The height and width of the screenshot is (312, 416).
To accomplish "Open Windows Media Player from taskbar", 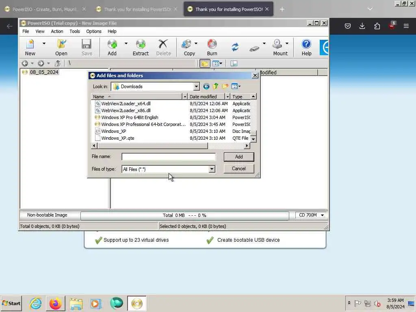I will pos(96,303).
